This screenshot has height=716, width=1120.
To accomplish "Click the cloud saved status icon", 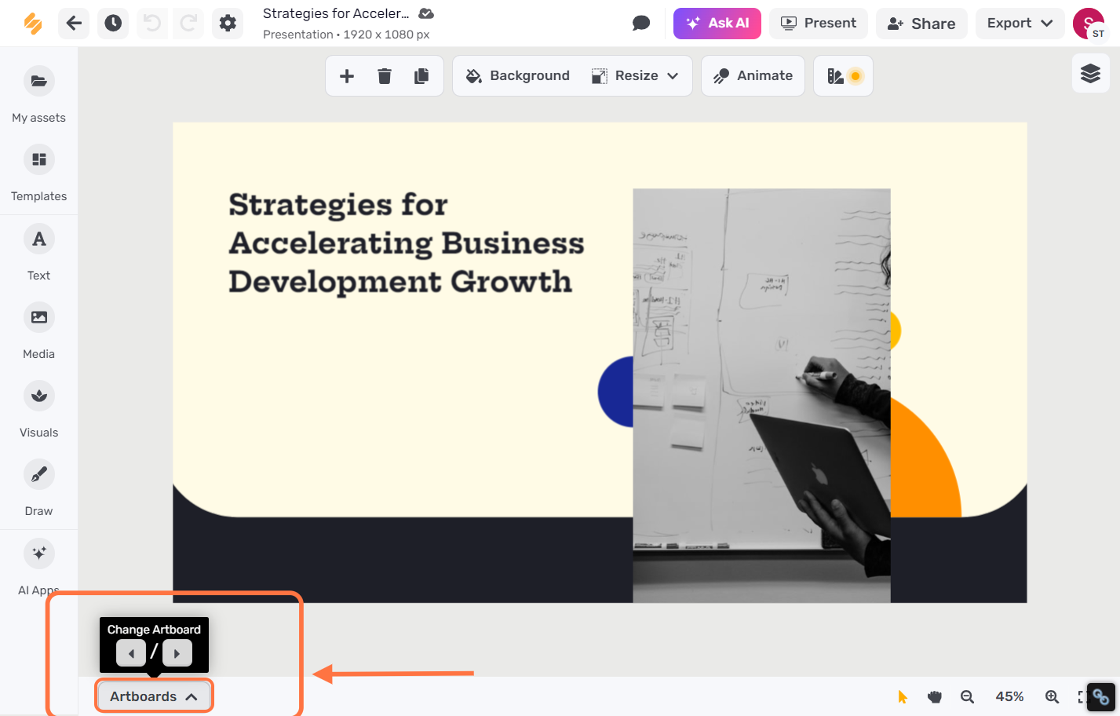I will (x=426, y=13).
